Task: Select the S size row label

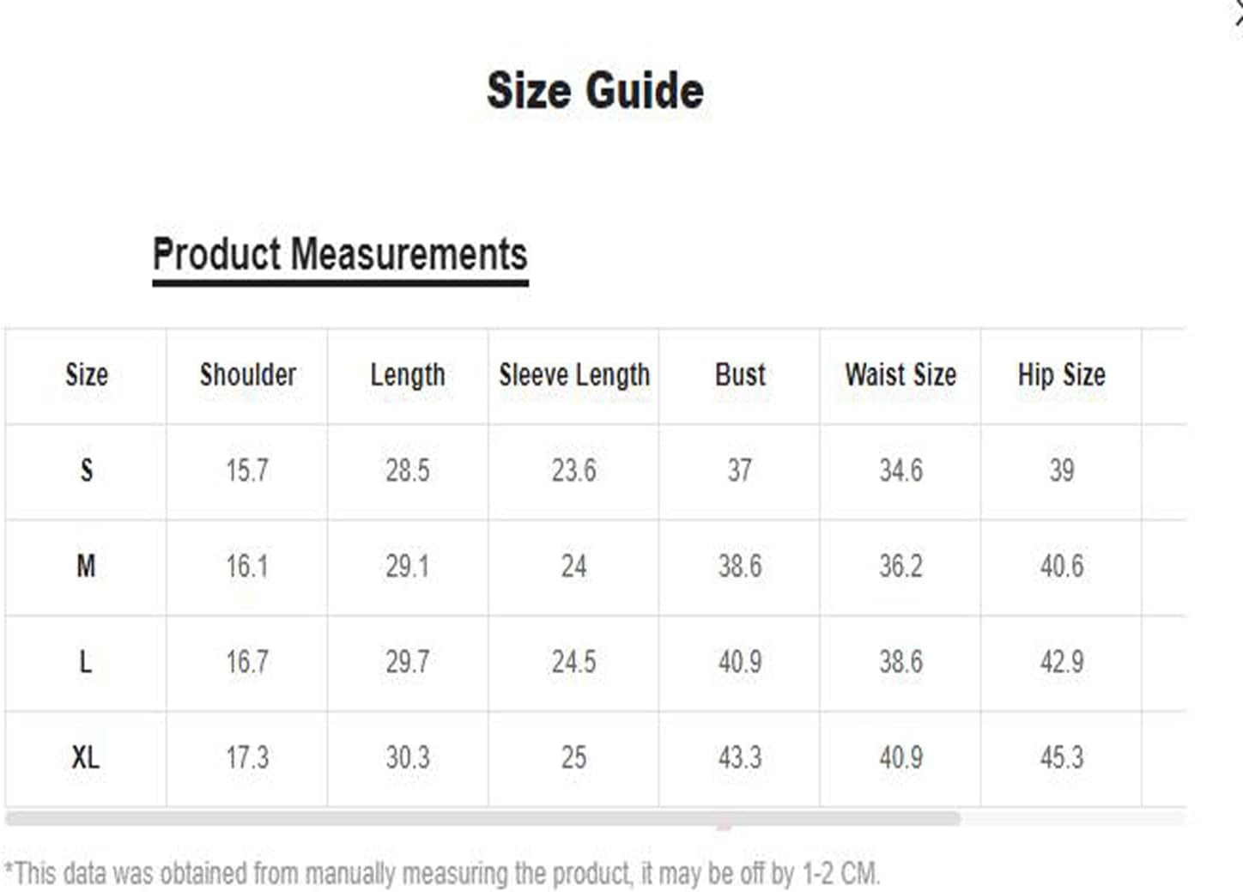Action: coord(86,470)
